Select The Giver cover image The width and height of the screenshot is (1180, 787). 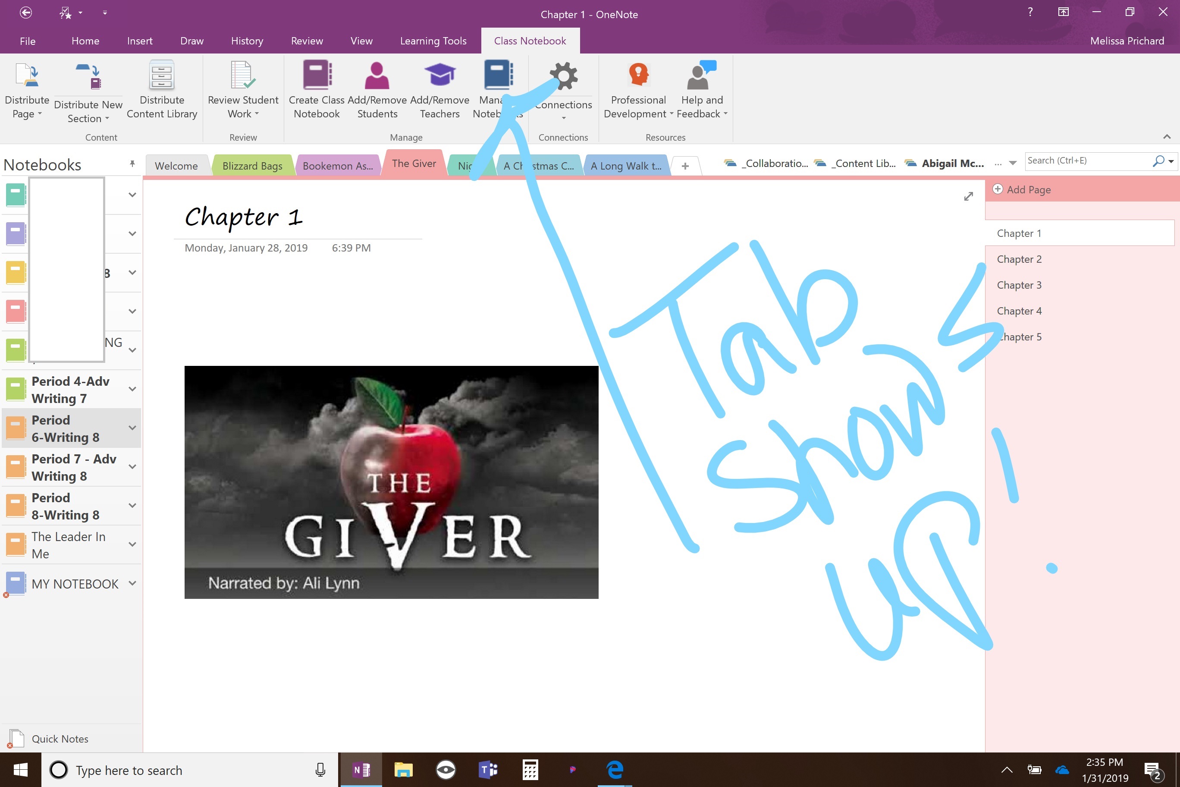(x=391, y=482)
